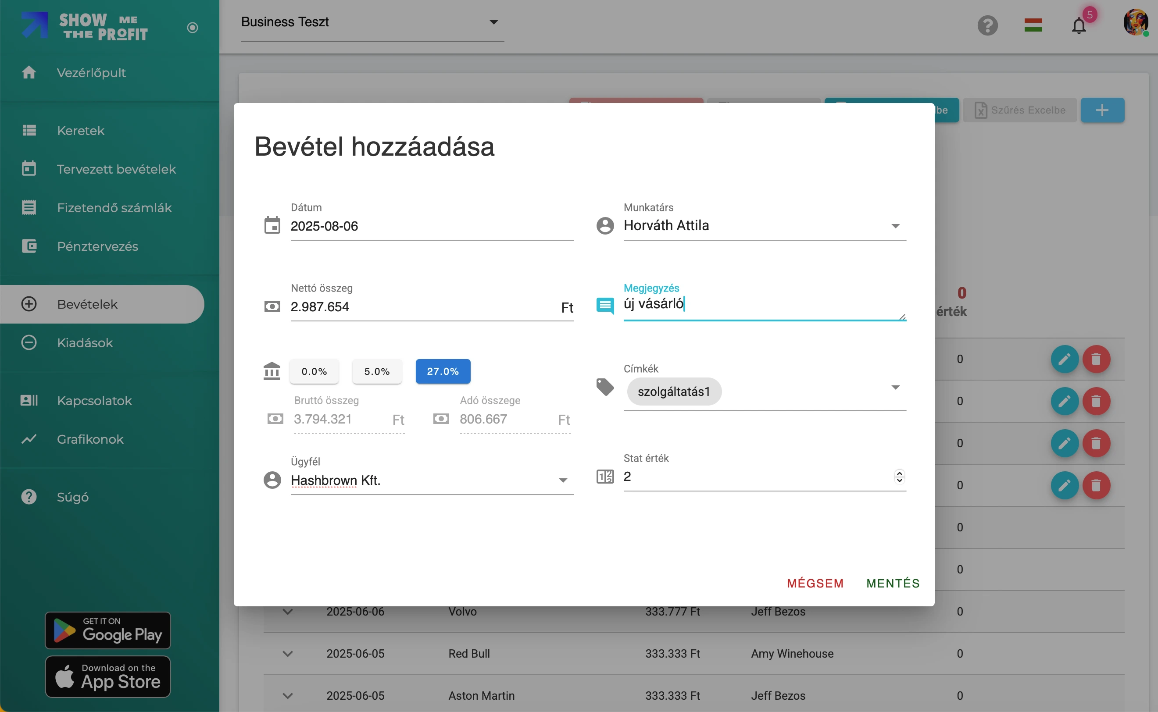The width and height of the screenshot is (1158, 712).
Task: Click the calendar icon beside Dátum
Action: tap(272, 225)
